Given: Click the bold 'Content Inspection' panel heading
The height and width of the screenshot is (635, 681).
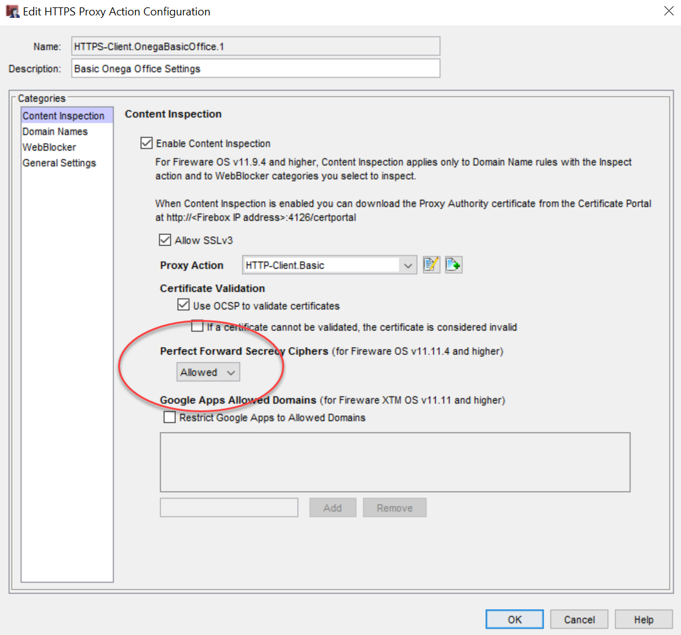Looking at the screenshot, I should [x=173, y=114].
